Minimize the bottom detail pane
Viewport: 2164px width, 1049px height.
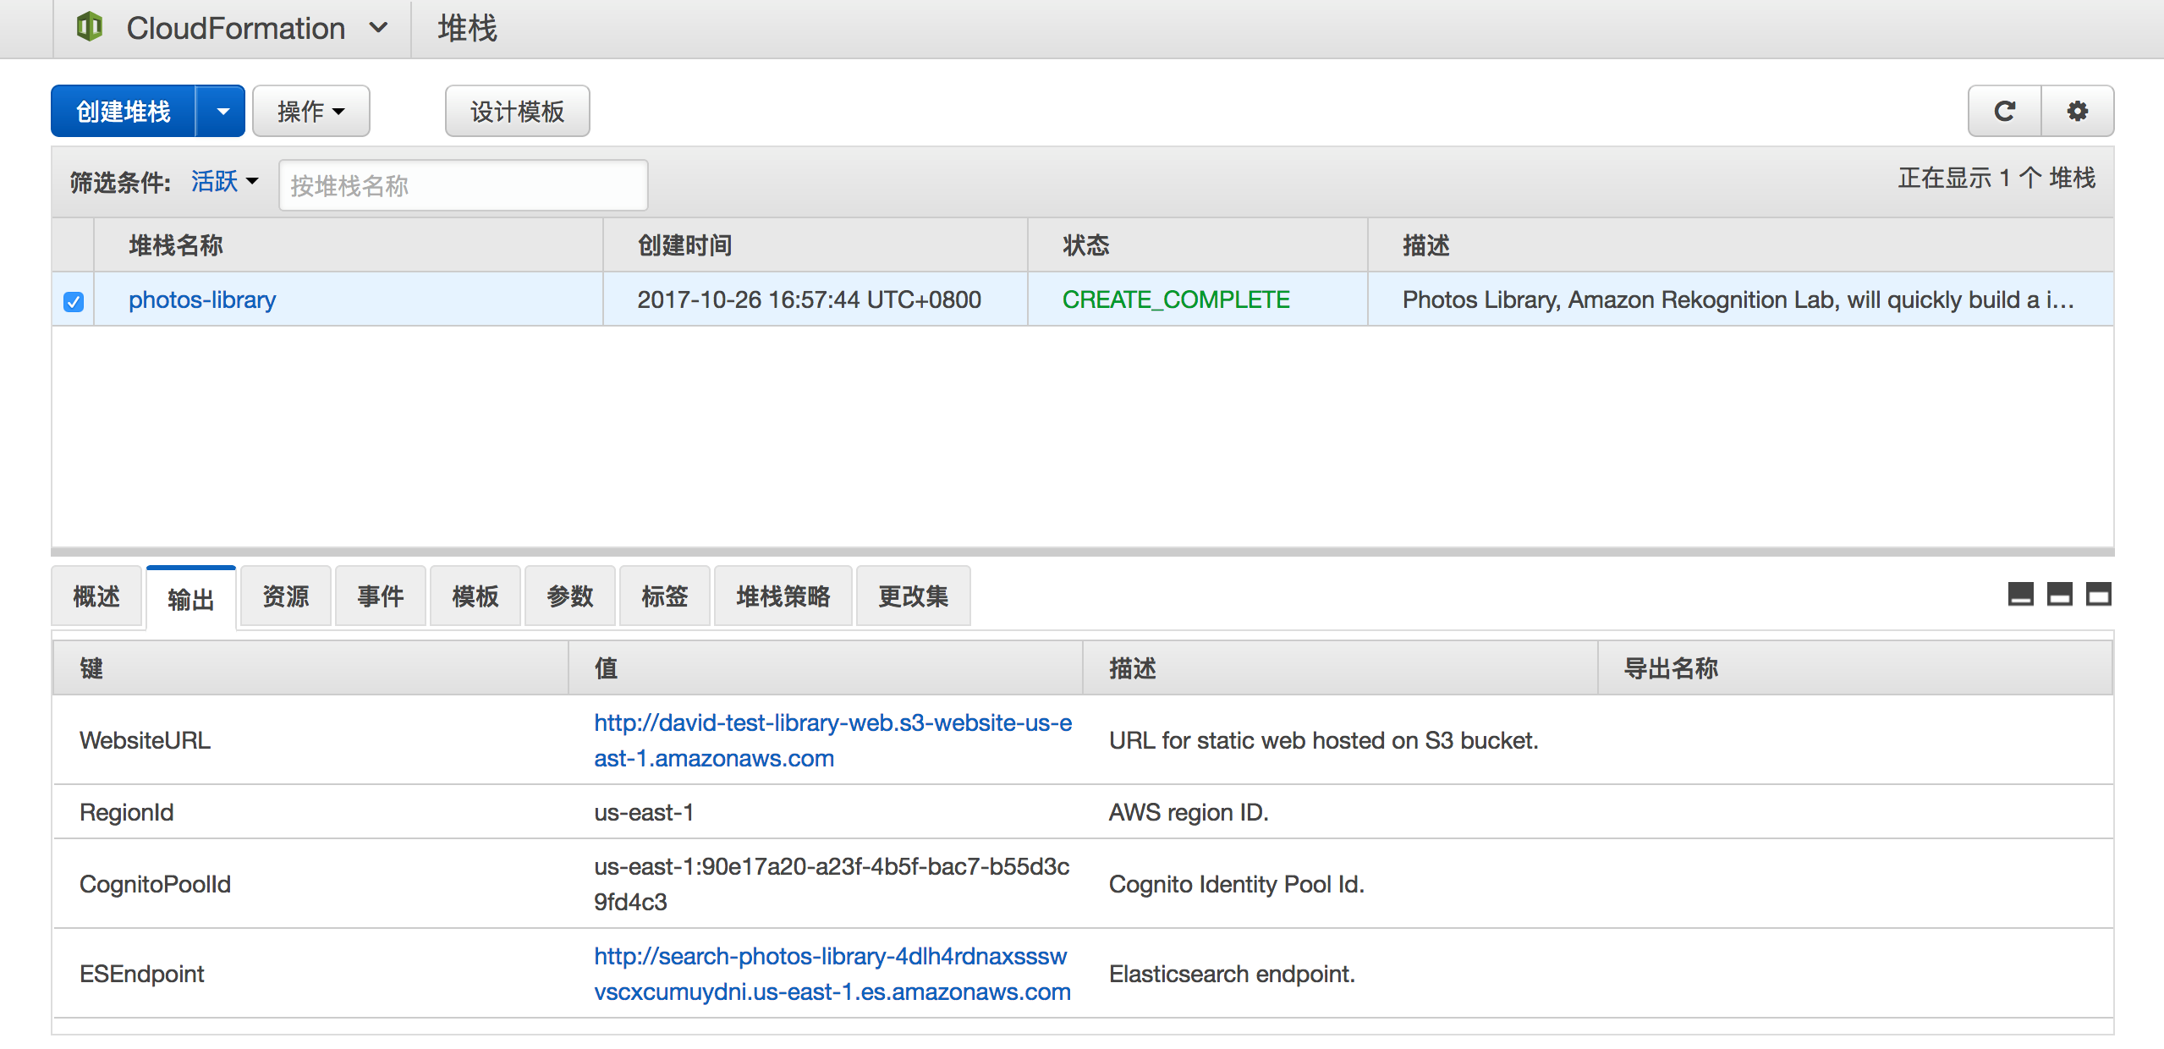click(x=2020, y=594)
